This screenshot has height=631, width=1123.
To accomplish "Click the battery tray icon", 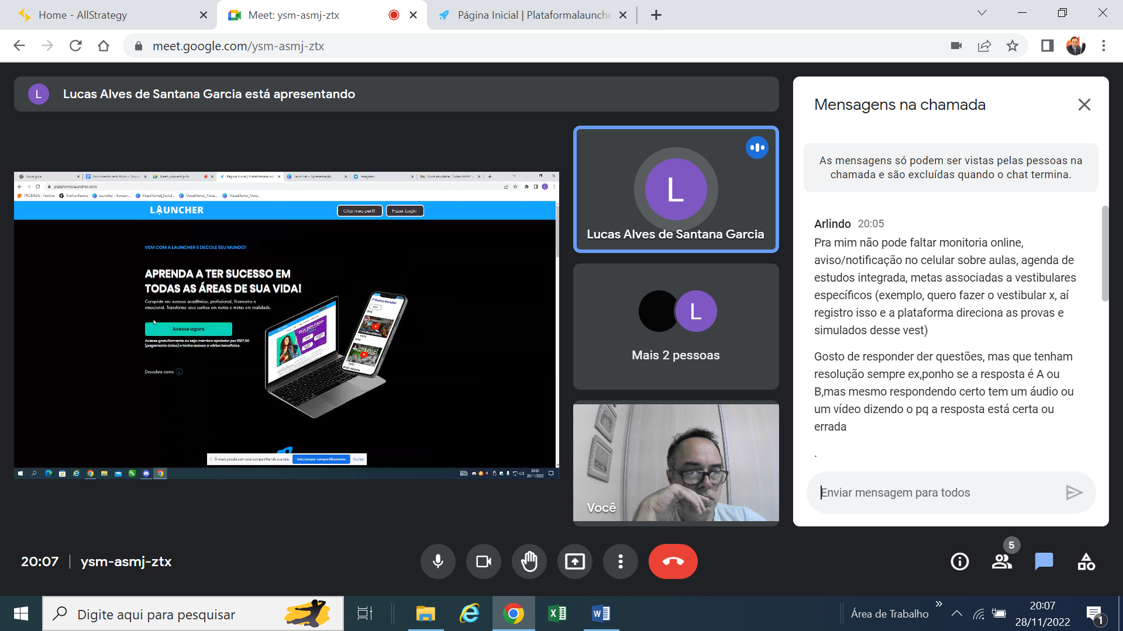I will tap(999, 613).
